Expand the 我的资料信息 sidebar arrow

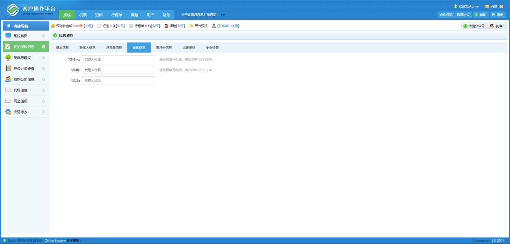pyautogui.click(x=44, y=47)
